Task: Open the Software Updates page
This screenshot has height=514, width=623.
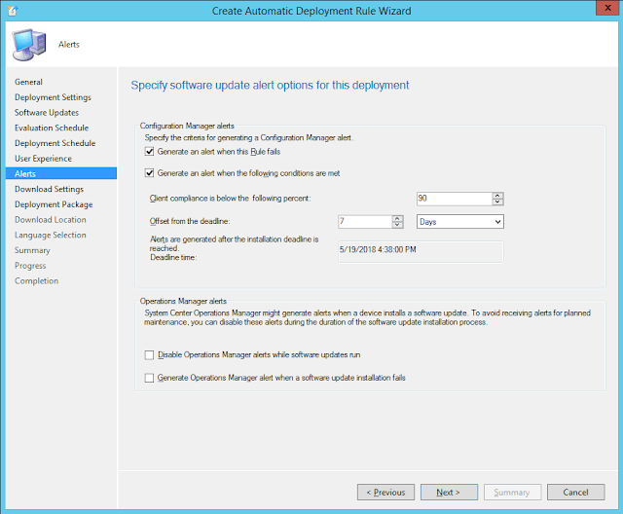Action: (x=46, y=113)
